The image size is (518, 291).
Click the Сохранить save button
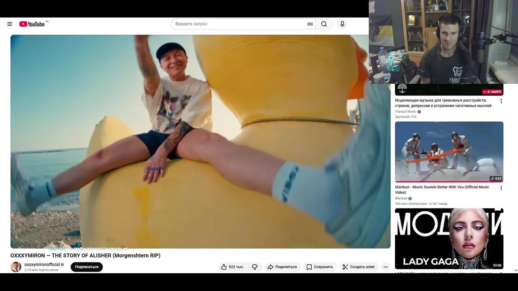[x=320, y=267]
